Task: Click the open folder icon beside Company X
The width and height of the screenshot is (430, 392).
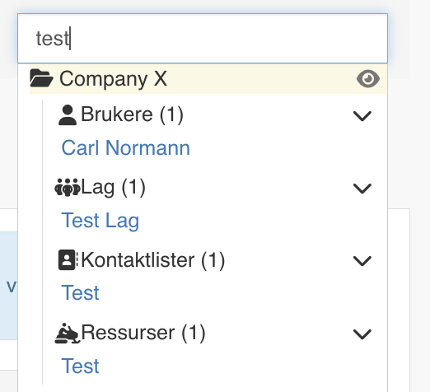Action: pos(41,78)
